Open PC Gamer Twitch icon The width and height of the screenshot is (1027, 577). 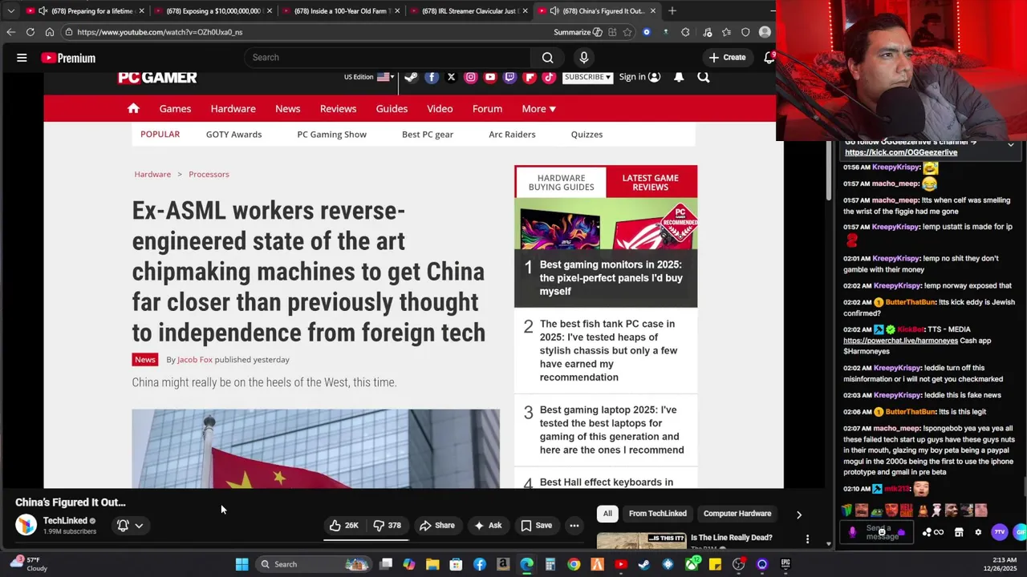click(x=509, y=77)
